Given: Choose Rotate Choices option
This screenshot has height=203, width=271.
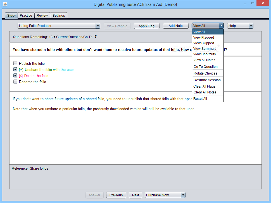Looking at the screenshot, I should 208,73.
